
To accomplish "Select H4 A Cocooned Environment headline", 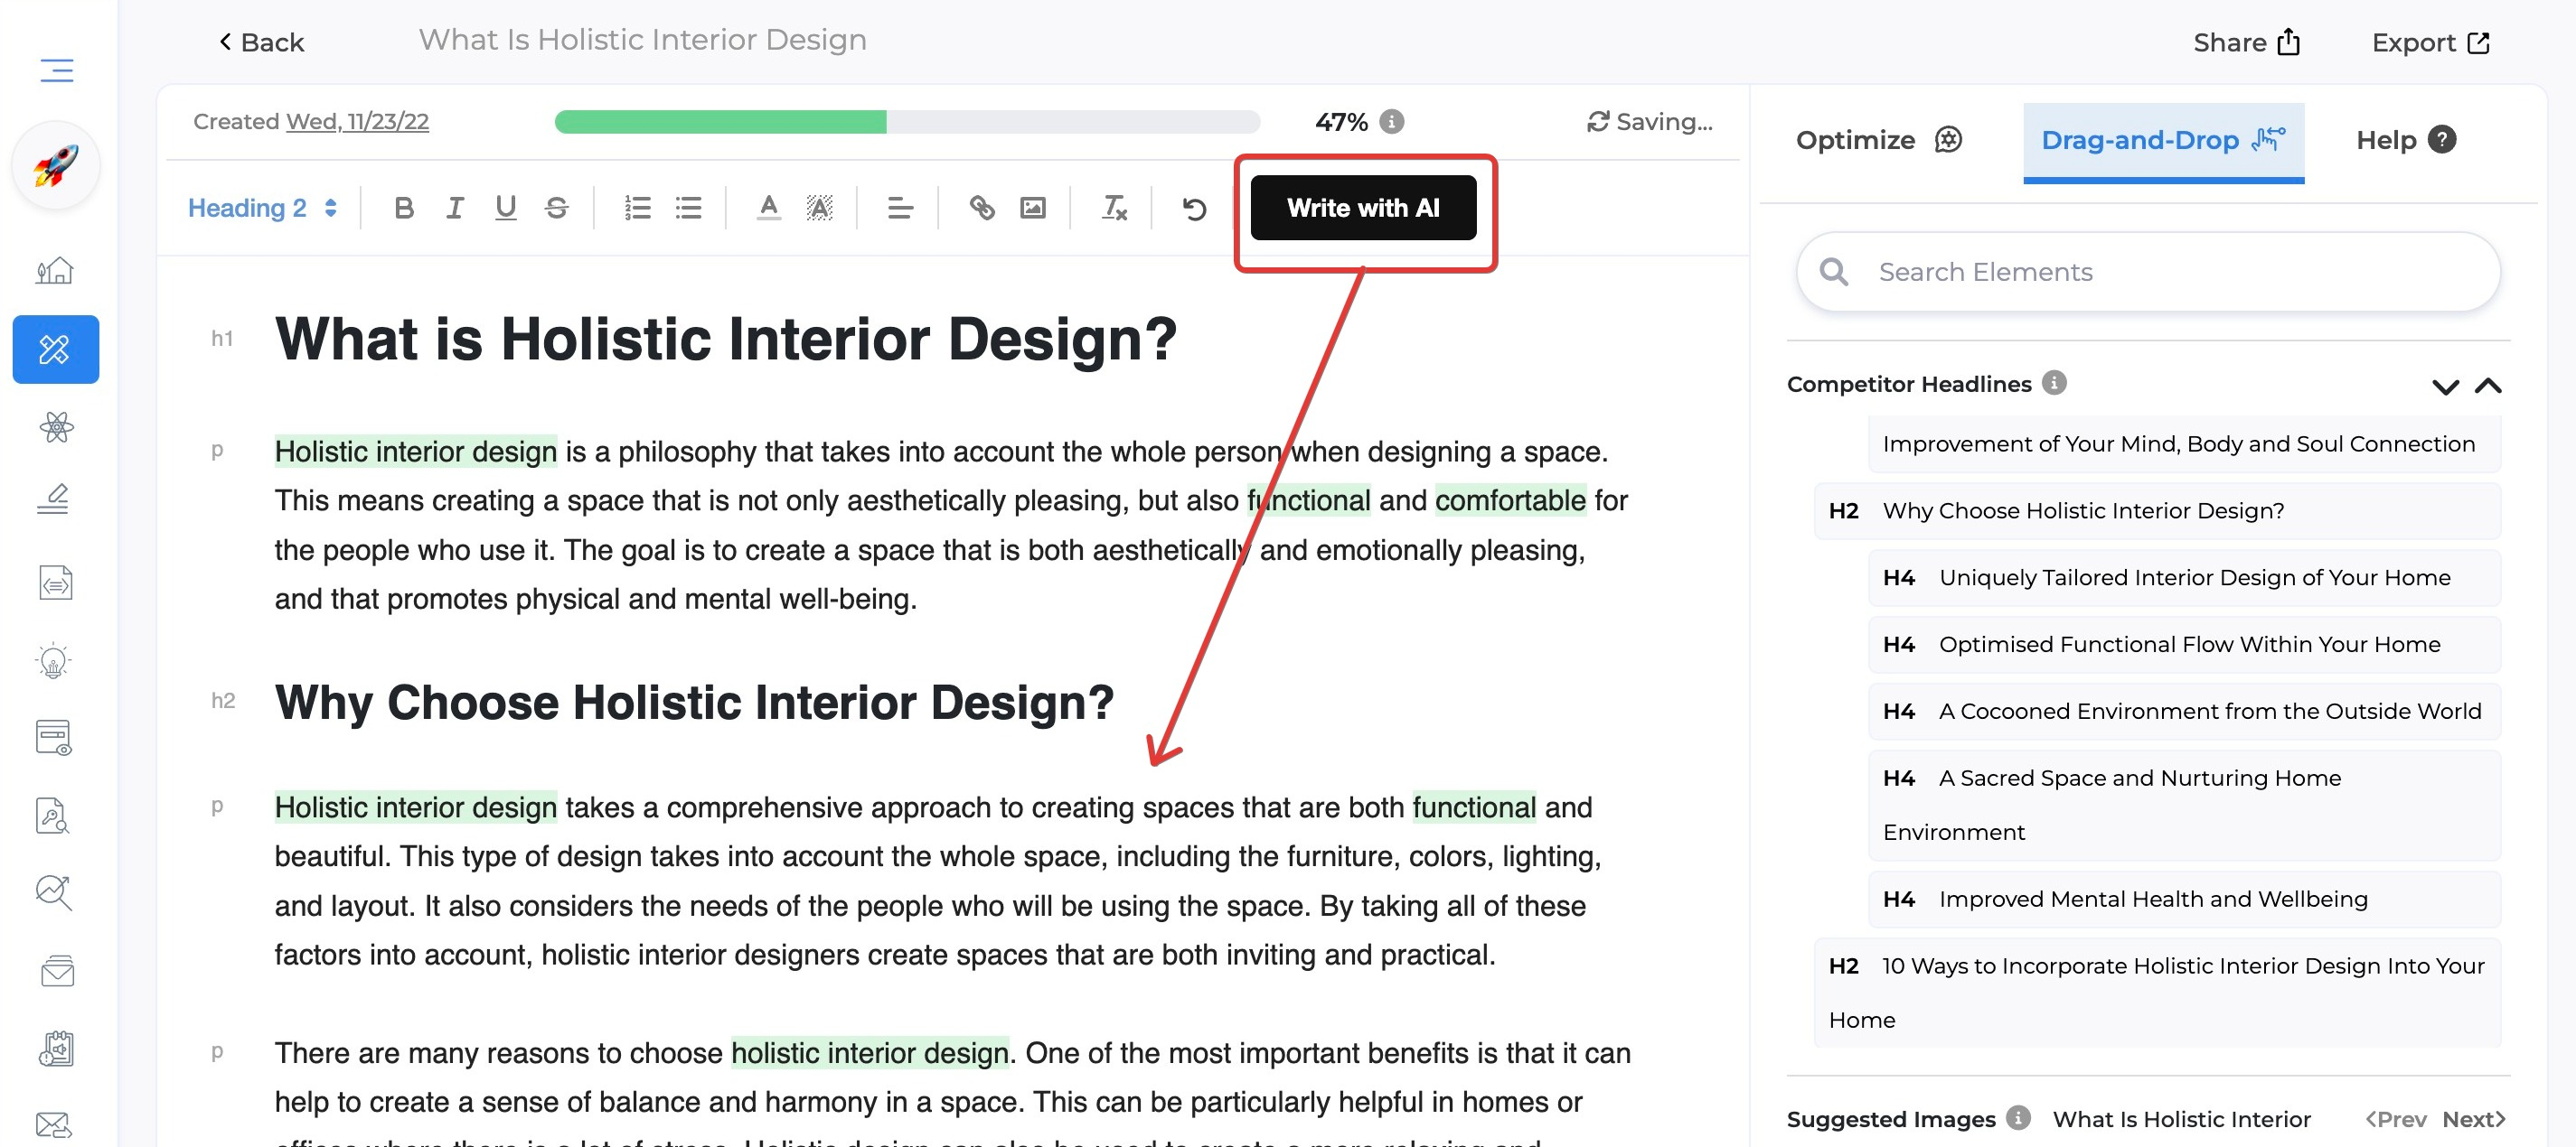I will [x=2184, y=712].
